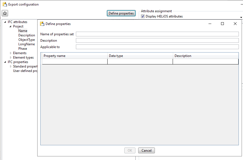
Task: Click the Cancel button
Action: 147,150
